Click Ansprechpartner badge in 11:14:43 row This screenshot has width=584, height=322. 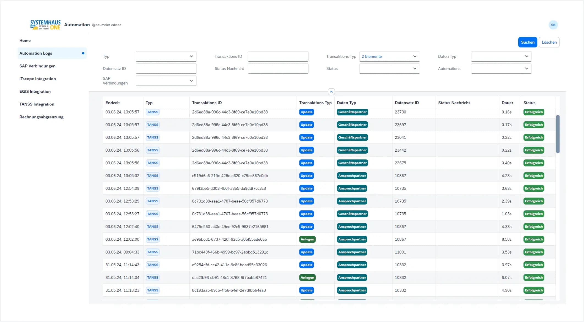352,265
